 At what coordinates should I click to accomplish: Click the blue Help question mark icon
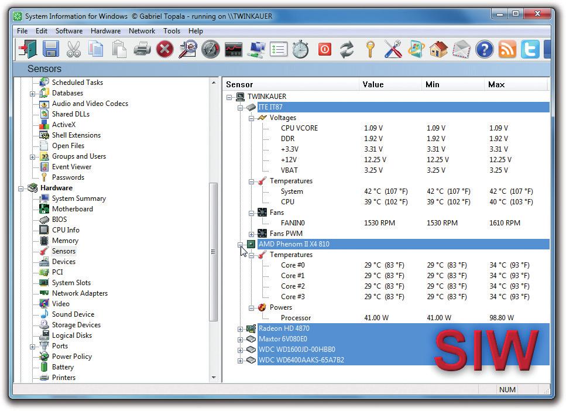pyautogui.click(x=485, y=49)
